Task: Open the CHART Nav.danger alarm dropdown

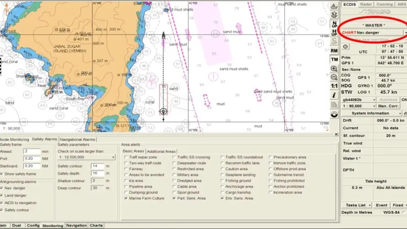Action: [405, 33]
